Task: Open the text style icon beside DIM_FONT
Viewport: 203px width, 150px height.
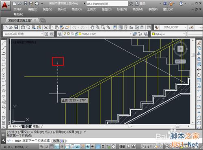Action: (156, 28)
